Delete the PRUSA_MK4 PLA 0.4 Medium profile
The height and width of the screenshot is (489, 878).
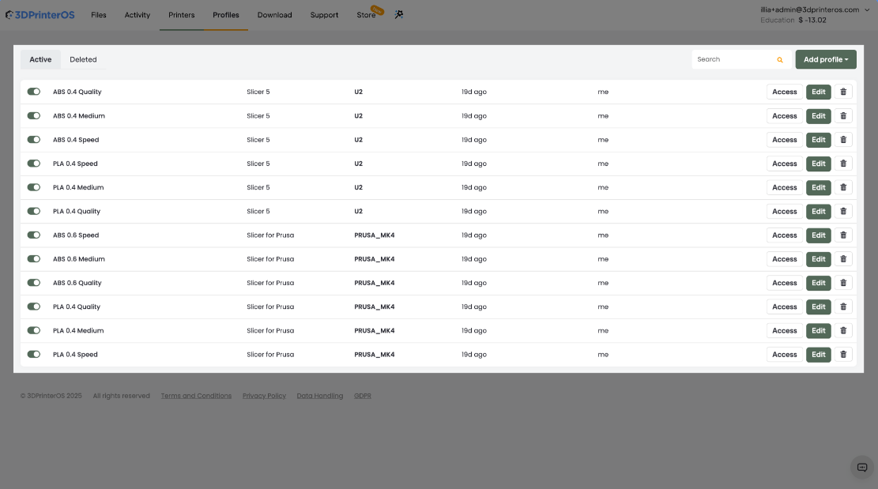tap(842, 331)
